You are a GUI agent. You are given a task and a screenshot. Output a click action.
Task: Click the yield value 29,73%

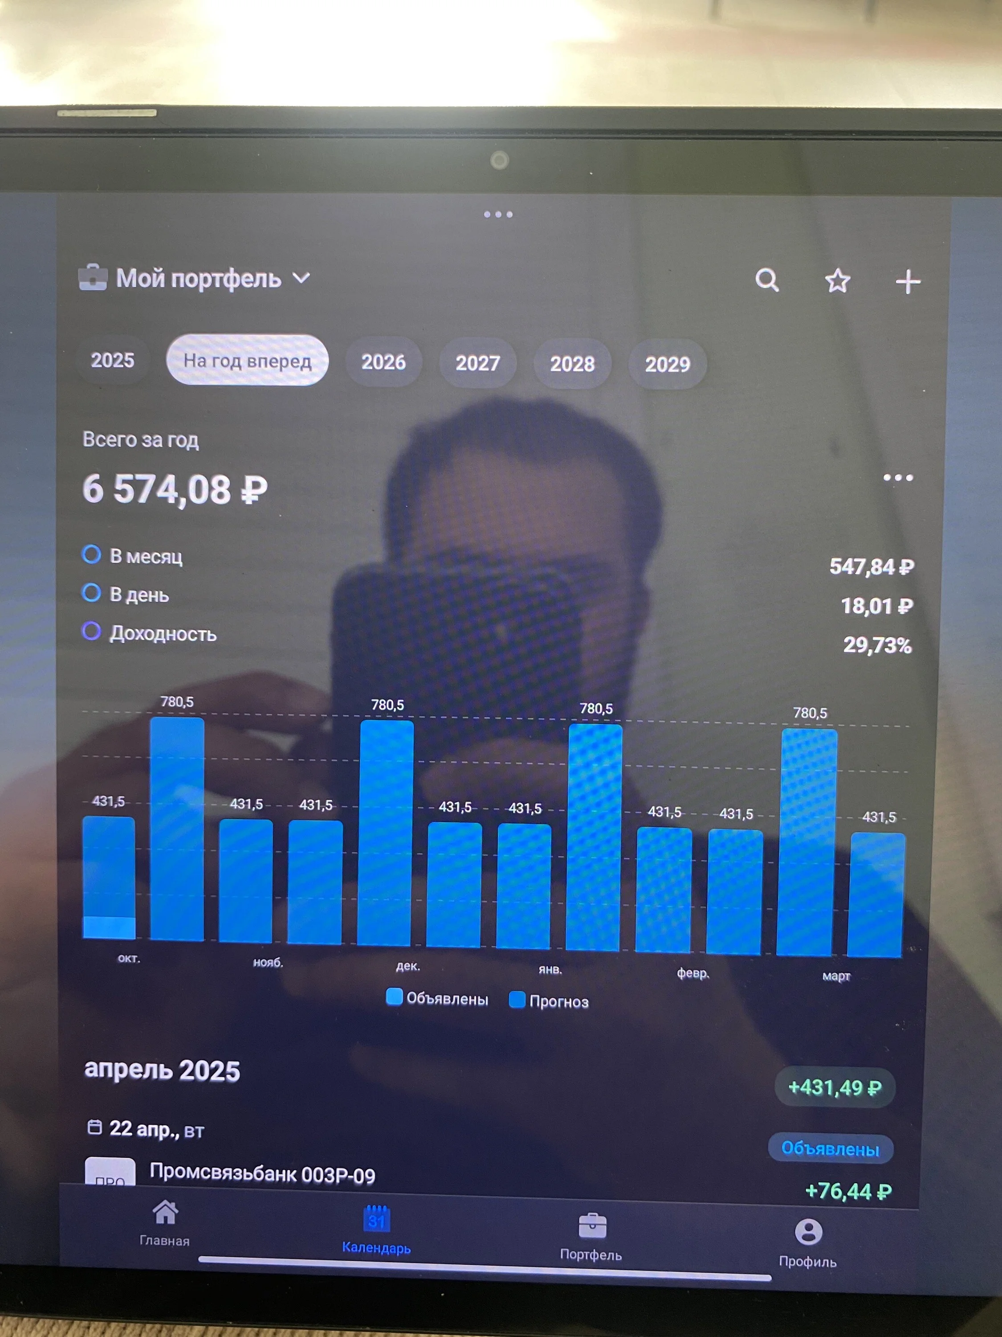tap(878, 645)
